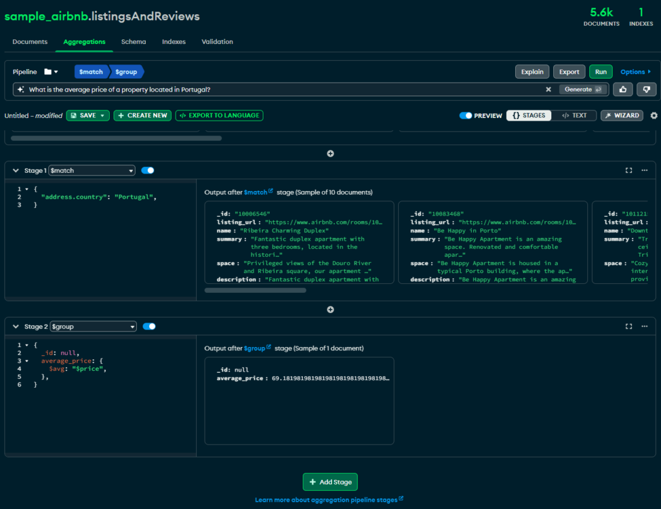Click the average_price result document card
661x509 pixels.
pos(300,401)
